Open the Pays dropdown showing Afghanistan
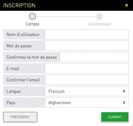Viewport: 133px width, 126px height. click(87, 102)
